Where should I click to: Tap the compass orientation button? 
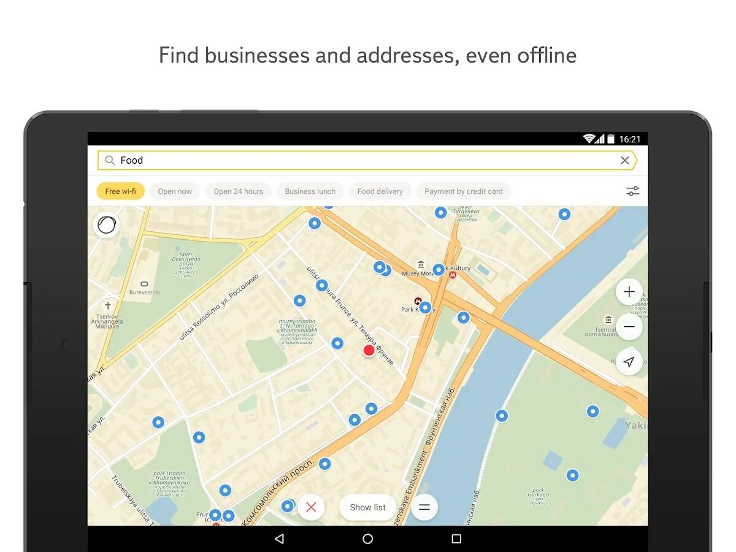[107, 225]
